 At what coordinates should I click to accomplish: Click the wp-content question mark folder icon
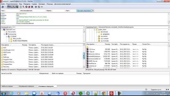(x=99, y=38)
